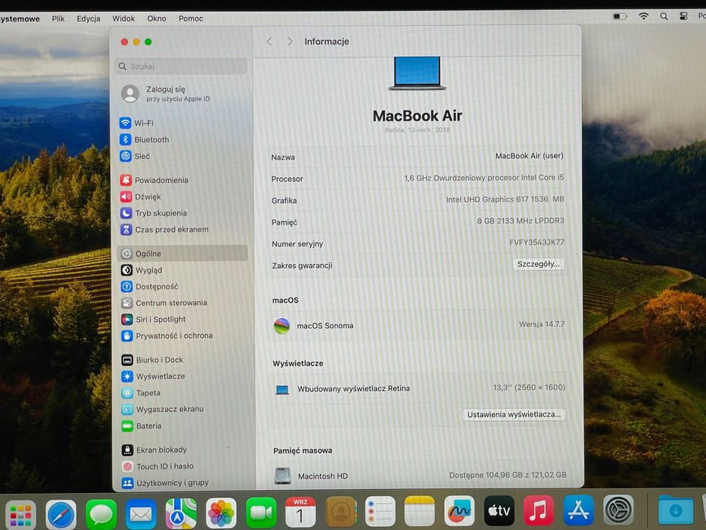
Task: Open Biurko i Dock settings
Action: tap(152, 360)
